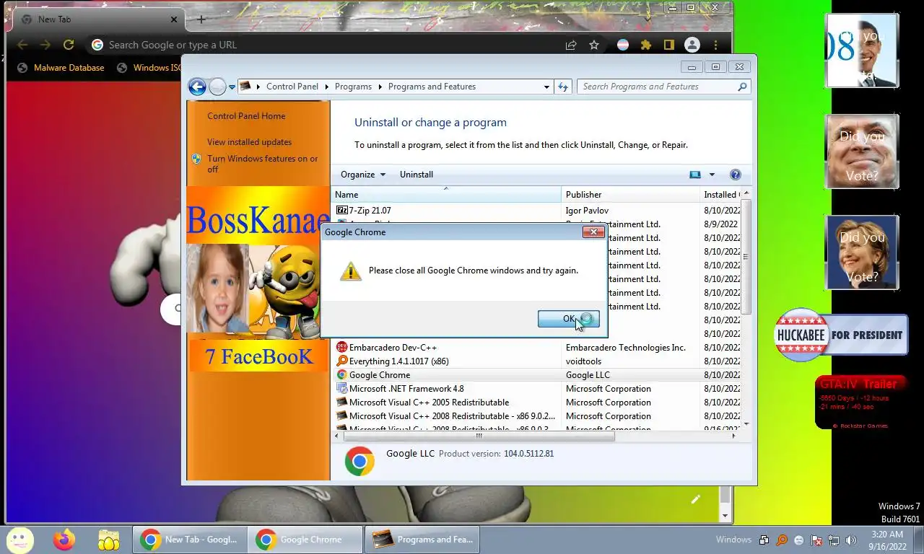Click Chrome's forward arrow
The image size is (924, 554).
45,45
